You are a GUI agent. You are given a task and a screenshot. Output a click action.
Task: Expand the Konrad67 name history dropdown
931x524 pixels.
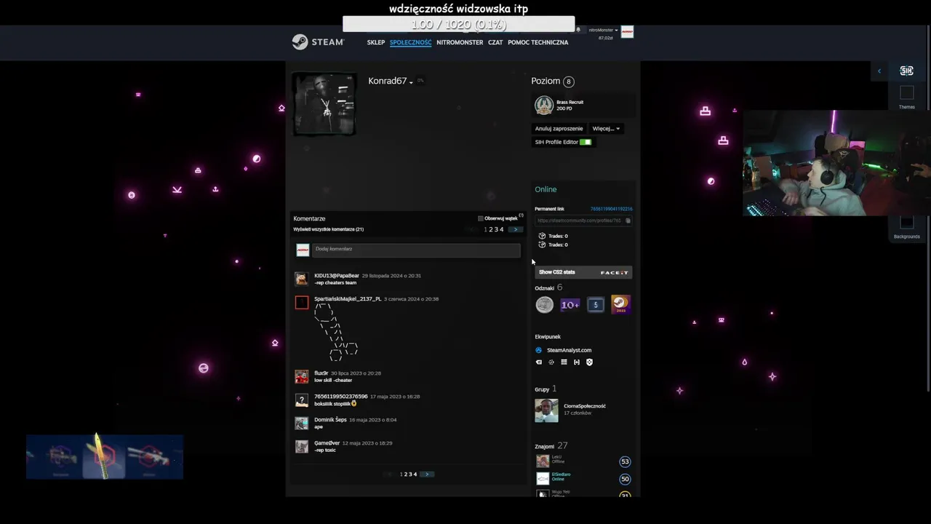(411, 82)
